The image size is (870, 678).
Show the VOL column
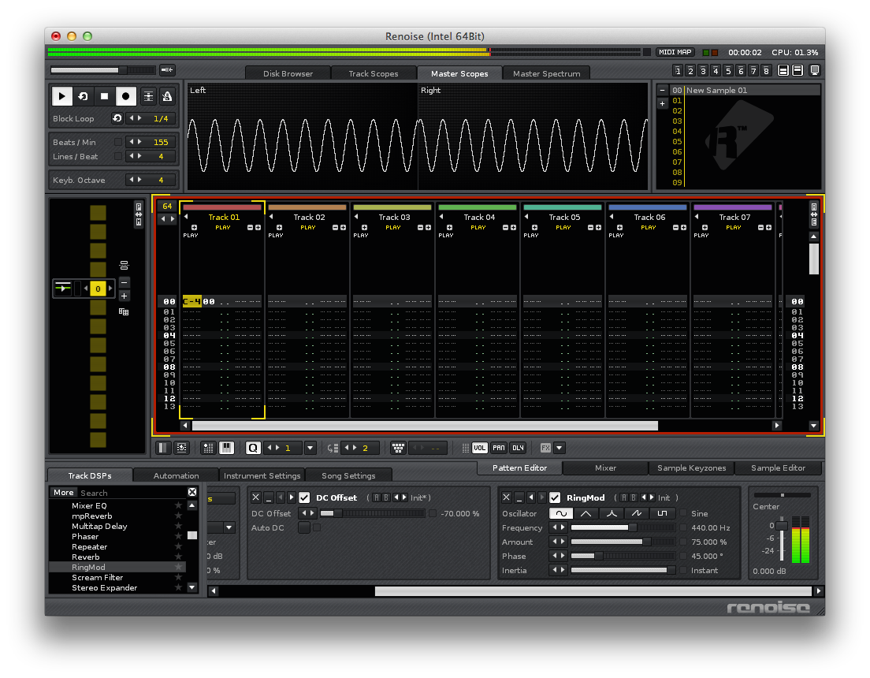coord(479,448)
